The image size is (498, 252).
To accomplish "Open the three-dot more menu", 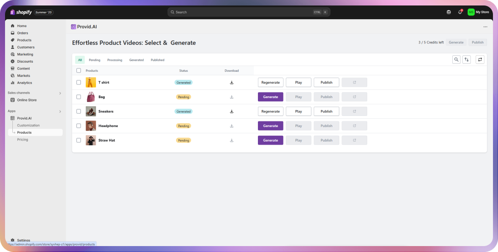I will 485,27.
